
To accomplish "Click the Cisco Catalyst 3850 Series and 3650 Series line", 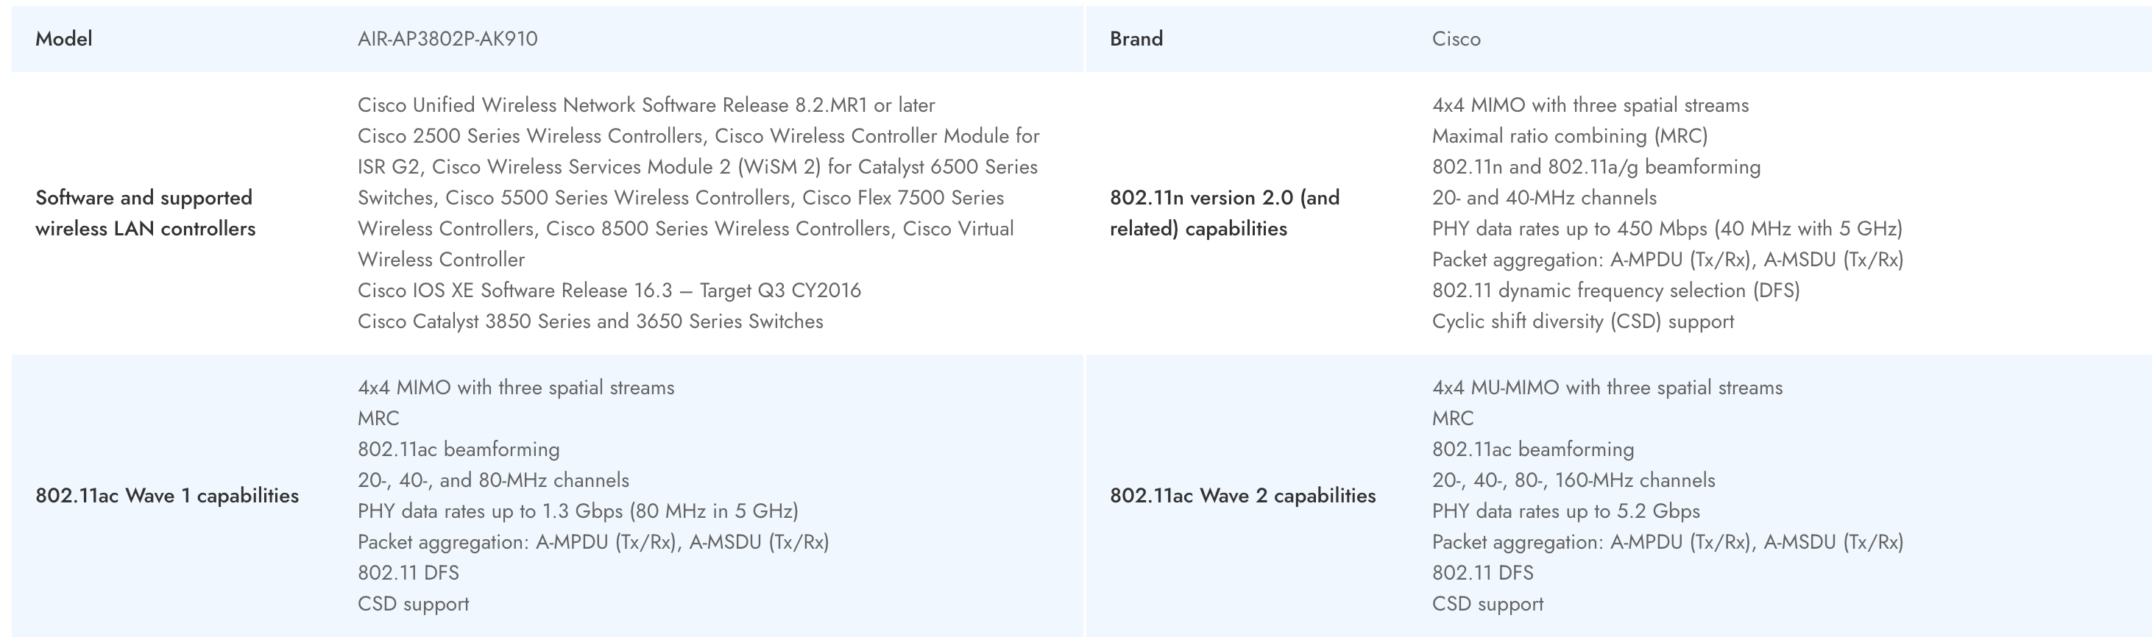I will point(590,321).
